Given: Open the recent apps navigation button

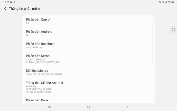Looking at the screenshot, I should 50,107.
